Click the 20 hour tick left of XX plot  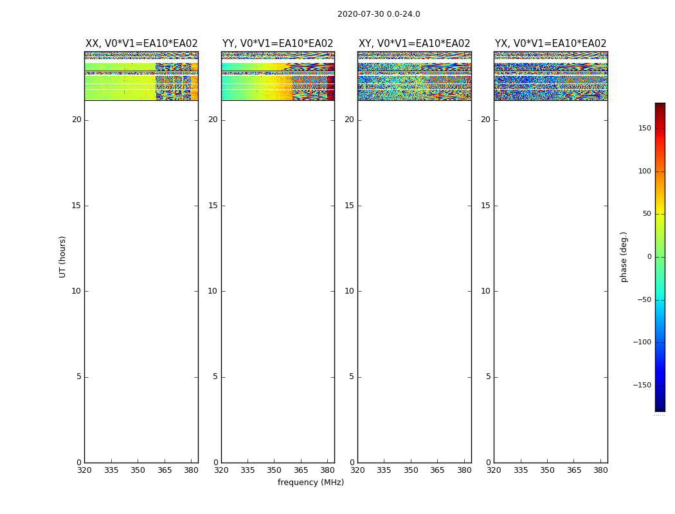click(76, 120)
